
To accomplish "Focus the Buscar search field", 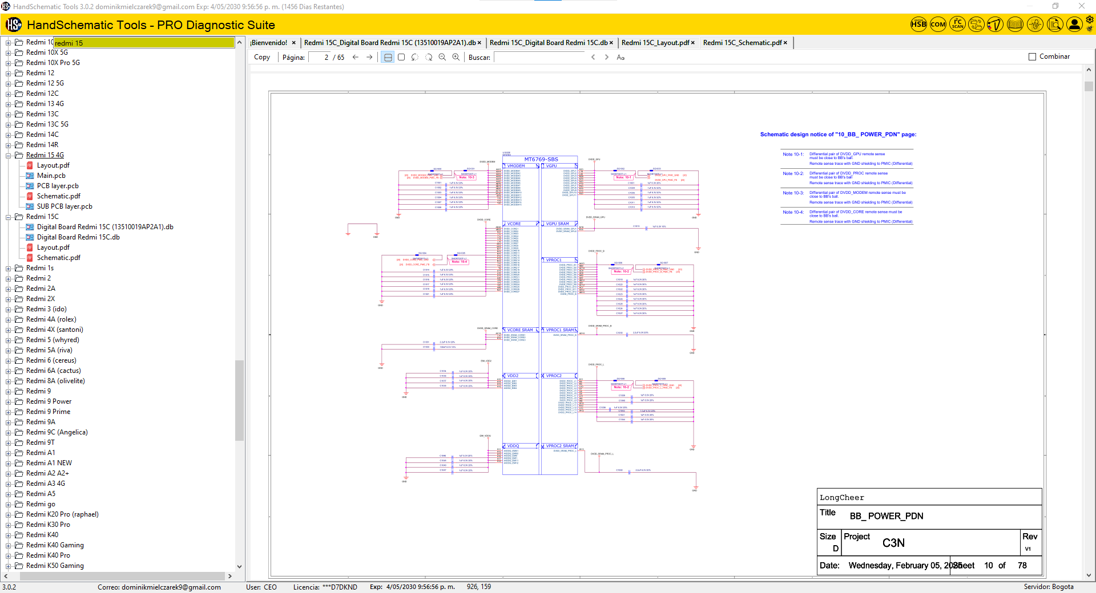I will tap(539, 57).
